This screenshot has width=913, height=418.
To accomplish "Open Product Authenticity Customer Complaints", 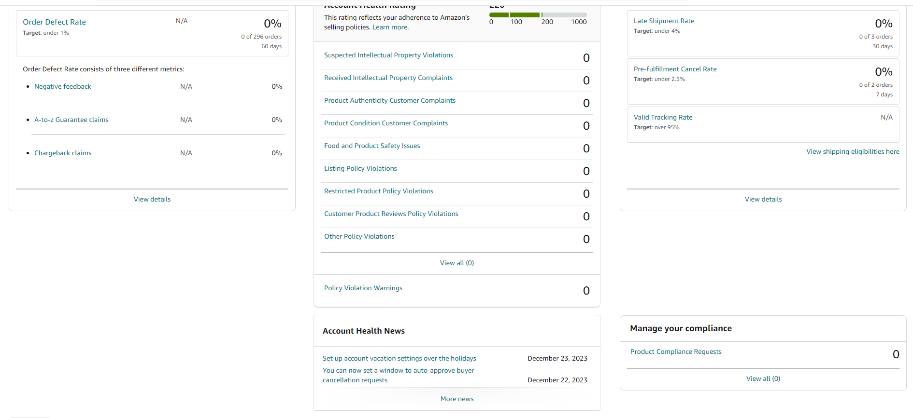I will (390, 101).
